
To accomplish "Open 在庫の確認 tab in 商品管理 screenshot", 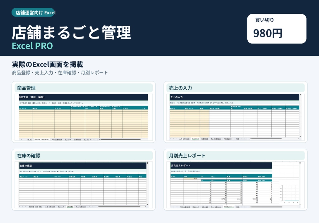I will [77, 140].
